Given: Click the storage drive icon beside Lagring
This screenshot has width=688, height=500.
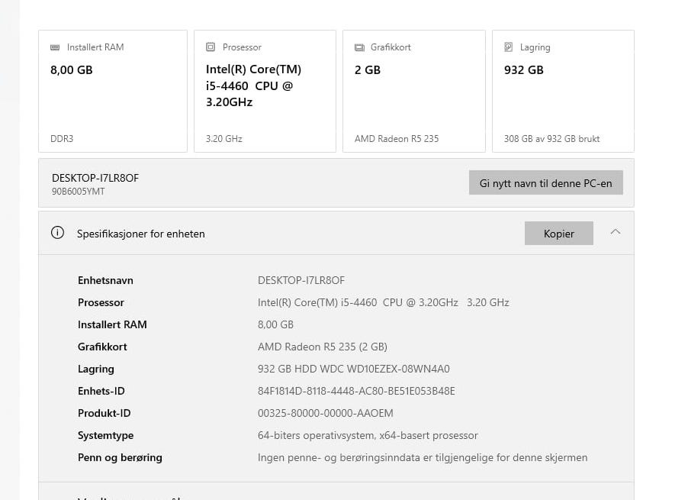Looking at the screenshot, I should coord(509,47).
